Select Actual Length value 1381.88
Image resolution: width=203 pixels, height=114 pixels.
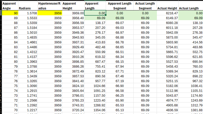(x=191, y=110)
